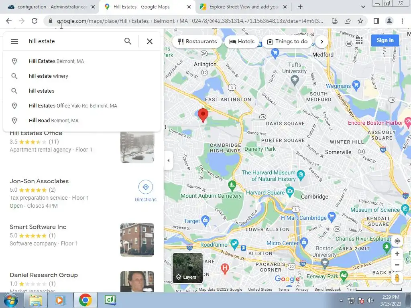Image resolution: width=411 pixels, height=308 pixels.
Task: View the Daniel Research Group photo
Action: click(x=137, y=282)
